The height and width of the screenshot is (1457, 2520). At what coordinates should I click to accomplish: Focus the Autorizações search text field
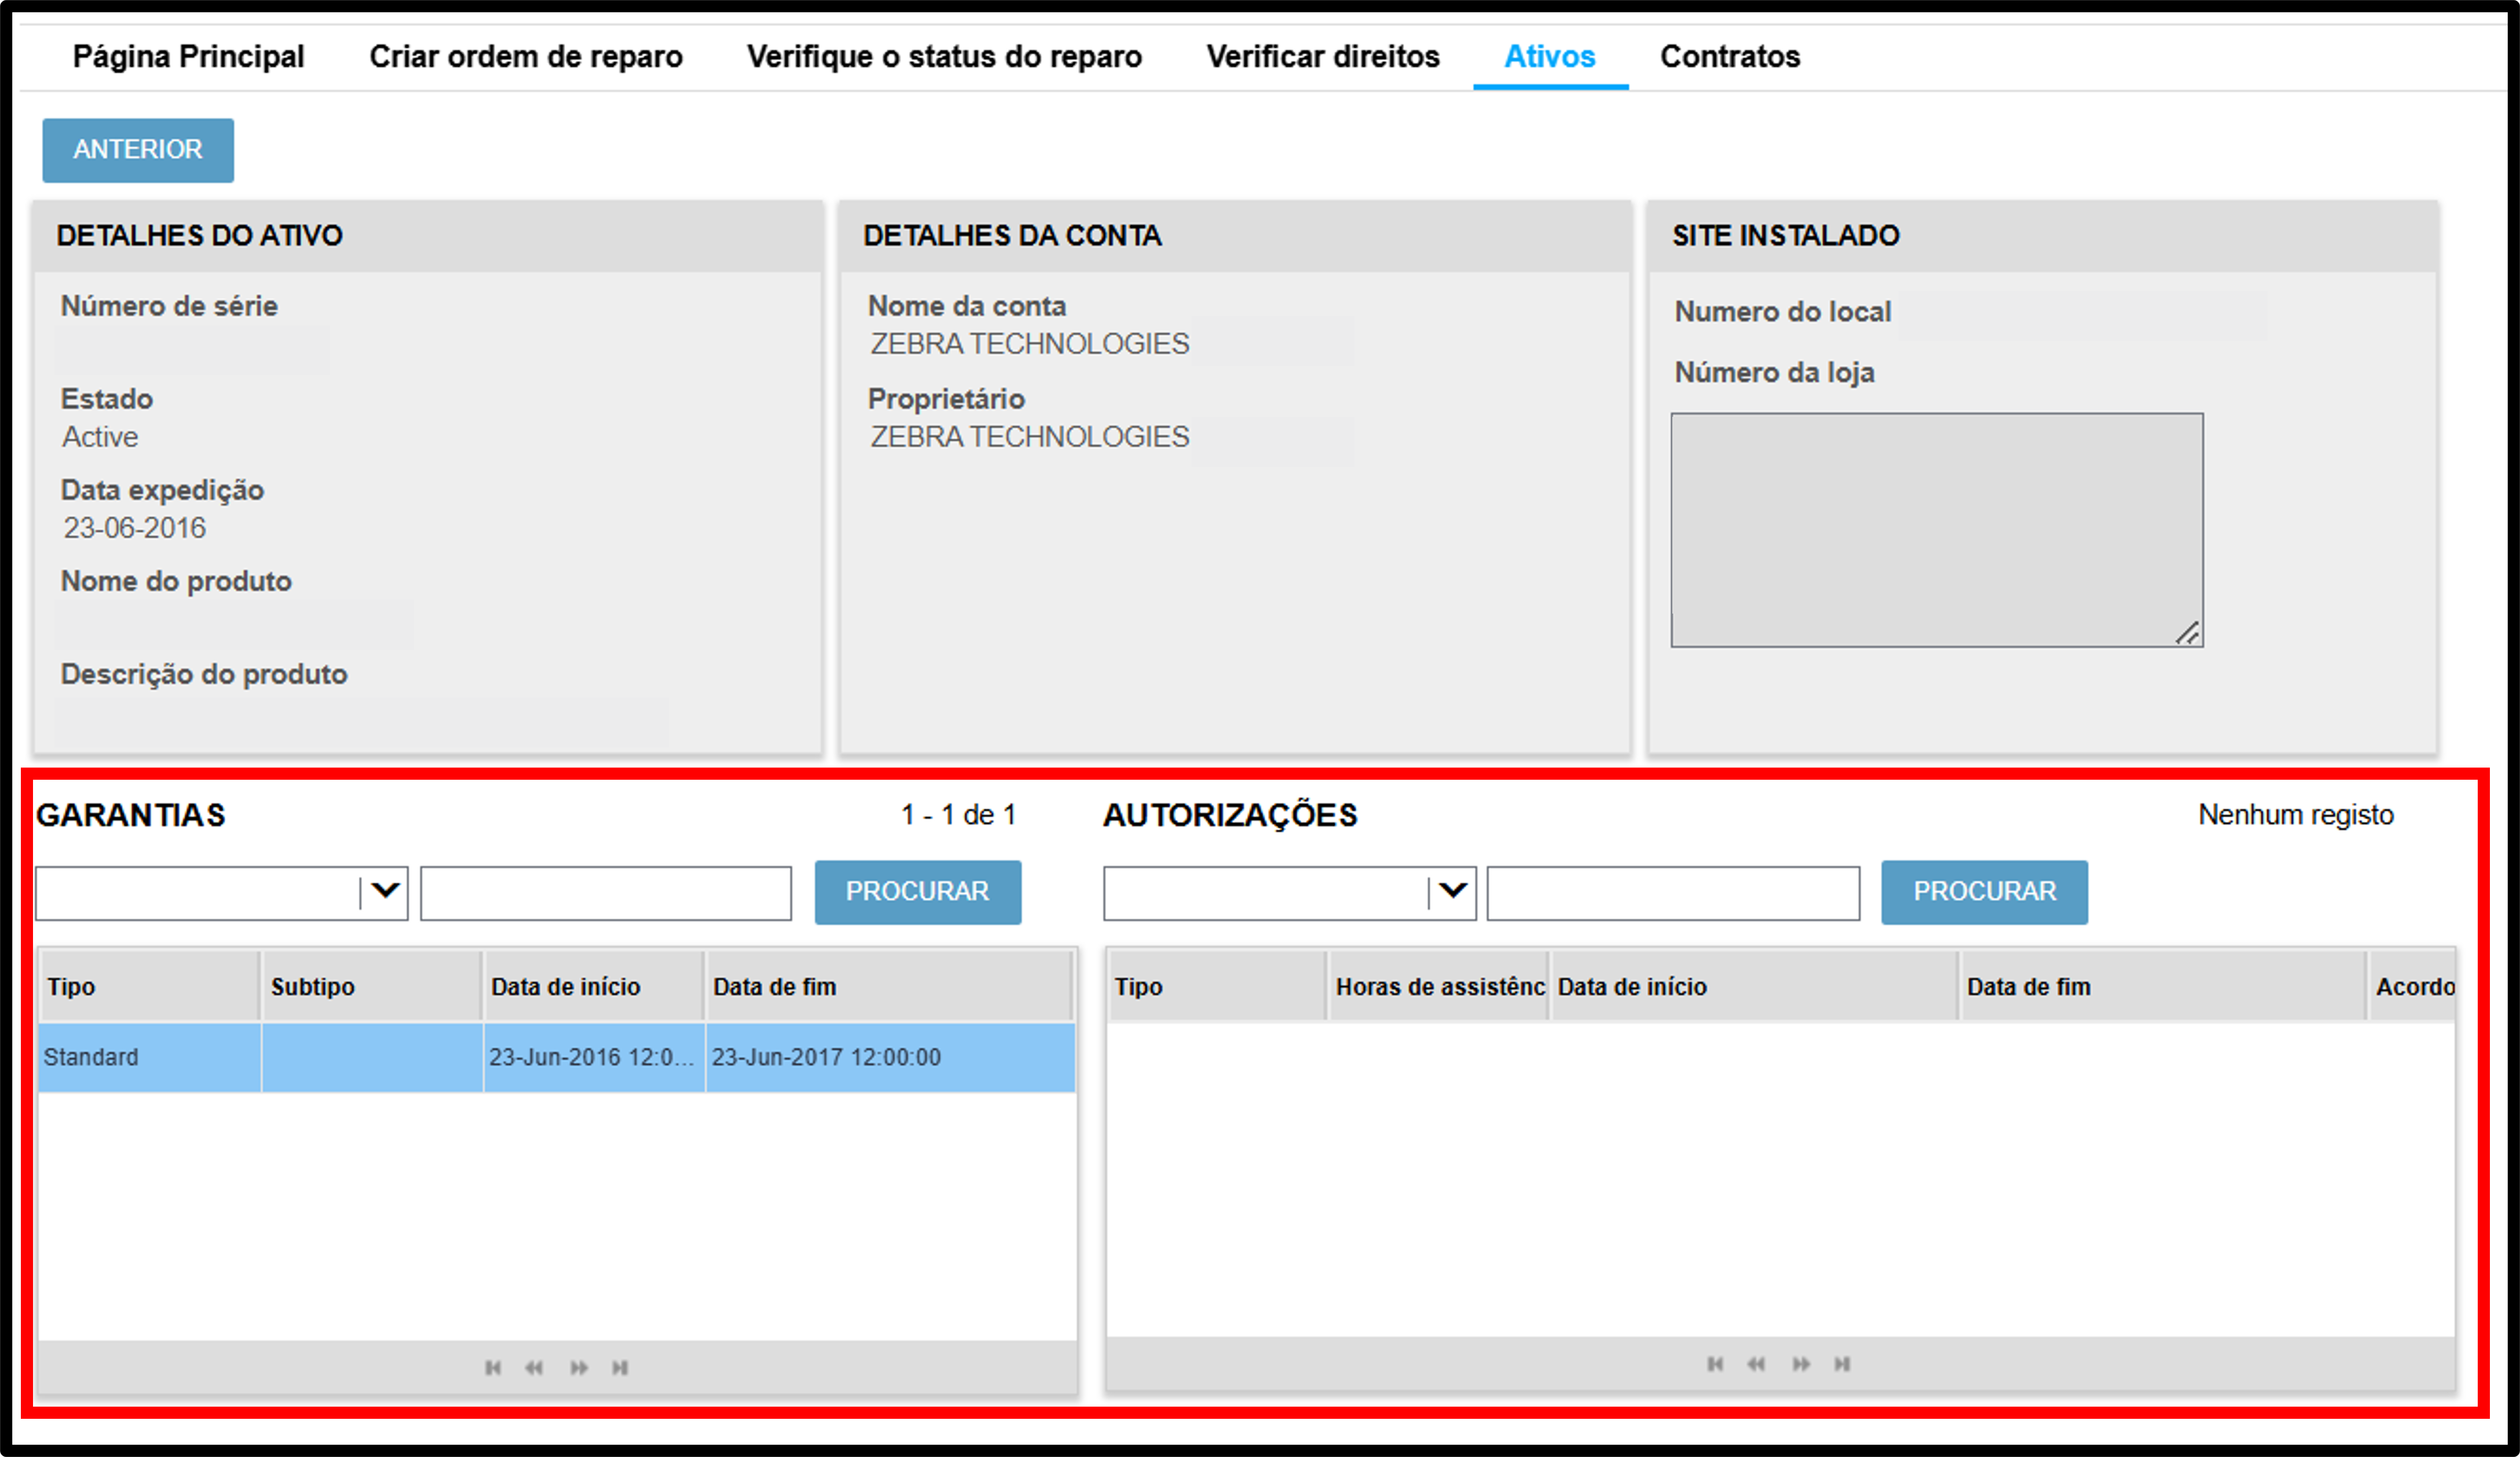pos(1673,892)
